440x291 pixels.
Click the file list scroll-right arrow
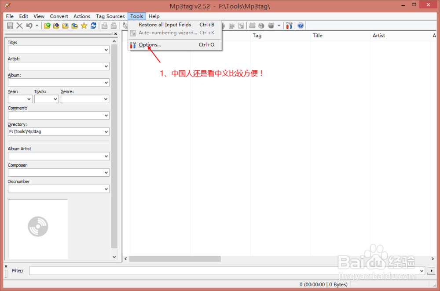433,259
